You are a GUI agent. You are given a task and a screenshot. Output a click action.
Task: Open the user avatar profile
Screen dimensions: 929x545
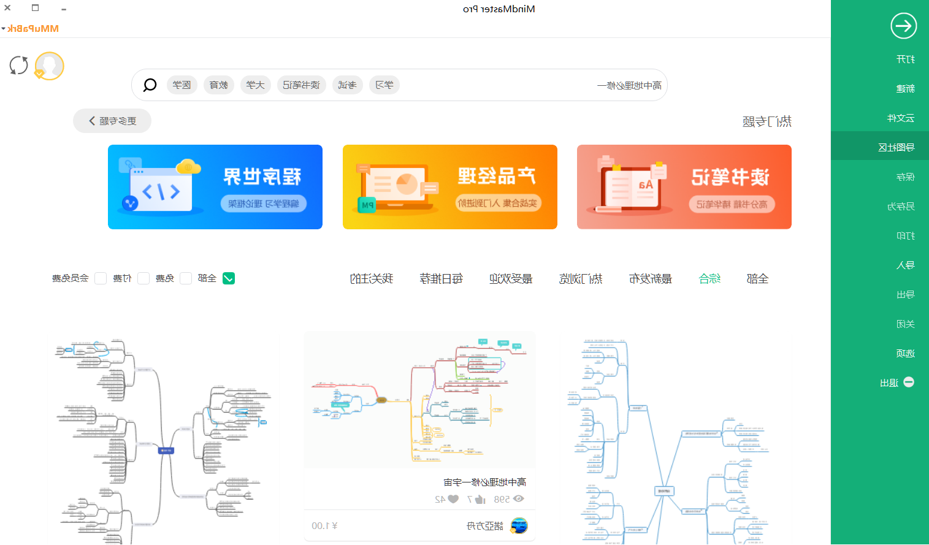(50, 66)
